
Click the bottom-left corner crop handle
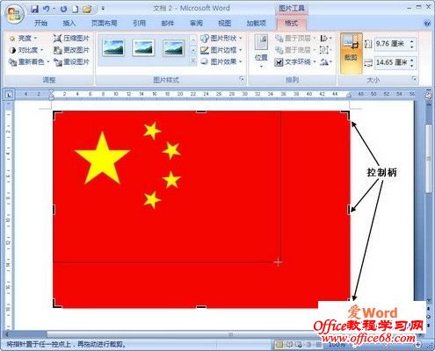coord(57,304)
